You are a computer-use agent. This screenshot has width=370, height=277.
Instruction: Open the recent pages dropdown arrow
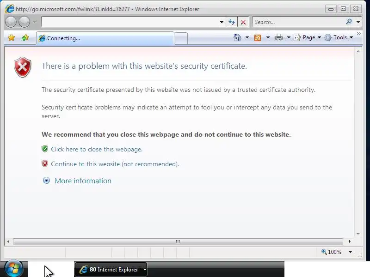[x=35, y=22]
